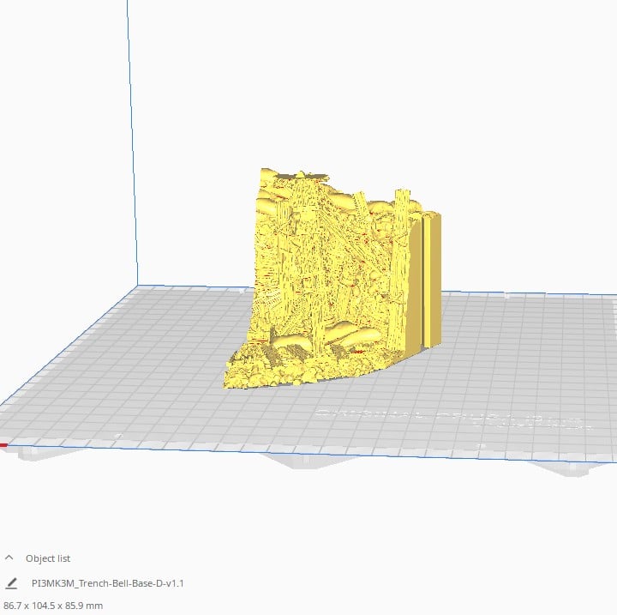Click the vertical blue build-volume boundary line
The height and width of the screenshot is (615, 617).
(x=132, y=142)
